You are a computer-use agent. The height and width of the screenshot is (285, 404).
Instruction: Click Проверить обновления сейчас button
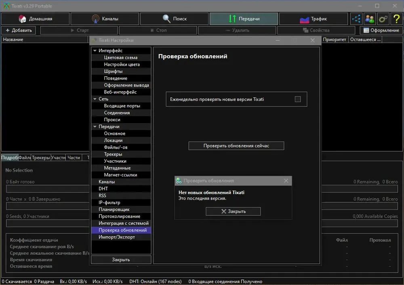pyautogui.click(x=236, y=146)
